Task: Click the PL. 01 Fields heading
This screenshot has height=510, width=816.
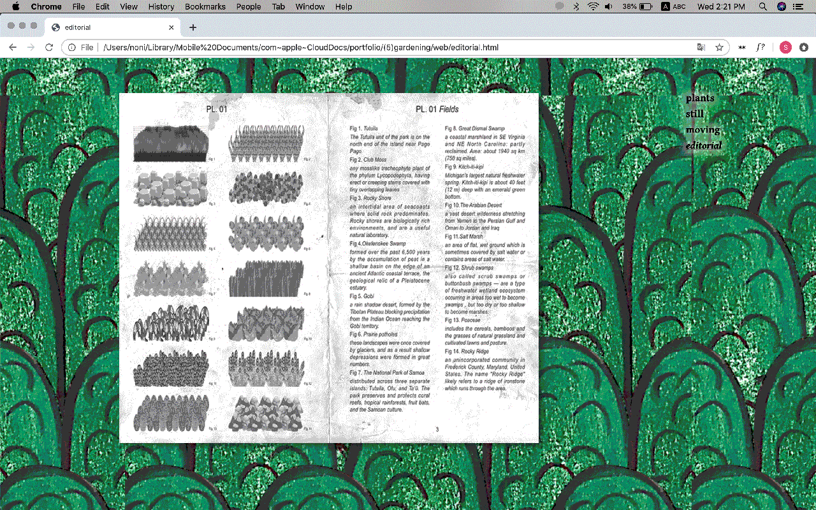Action: (x=437, y=109)
